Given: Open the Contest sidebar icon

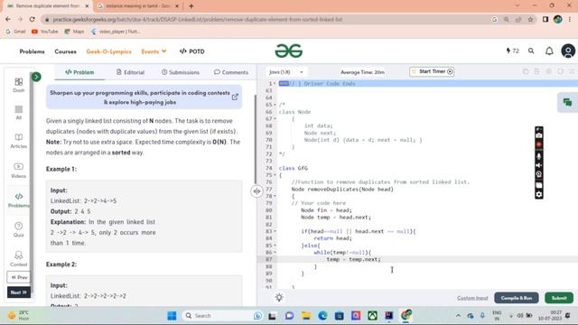Looking at the screenshot, I should coord(18,259).
